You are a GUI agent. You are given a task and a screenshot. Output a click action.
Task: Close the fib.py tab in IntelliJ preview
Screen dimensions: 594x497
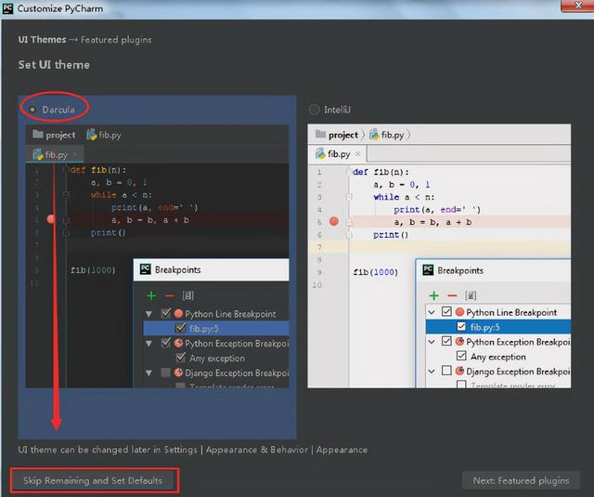coord(357,153)
